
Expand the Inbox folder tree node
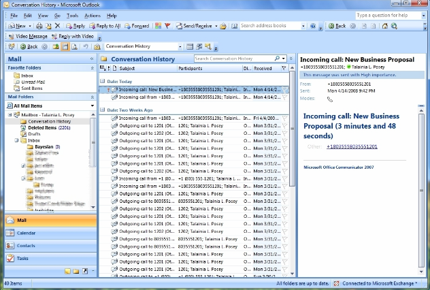(16, 140)
